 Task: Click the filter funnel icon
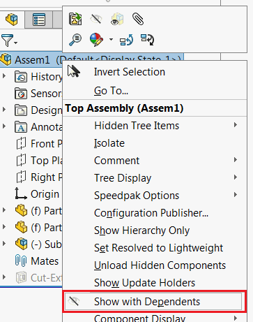7,41
